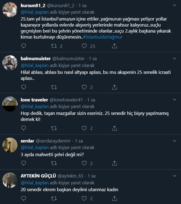The width and height of the screenshot is (181, 204).
Task: Open @hilal_kaplan mention in lone traveler's reply
Action: tap(35, 106)
